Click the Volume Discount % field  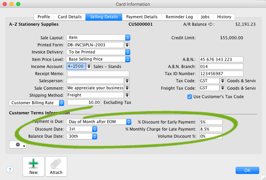click(x=210, y=136)
